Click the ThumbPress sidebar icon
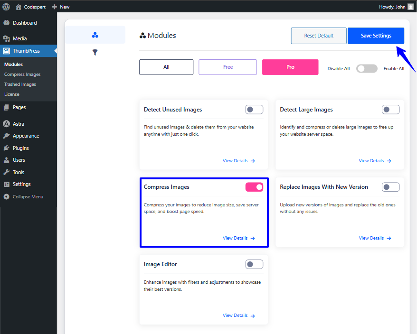417x334 pixels. 6,51
